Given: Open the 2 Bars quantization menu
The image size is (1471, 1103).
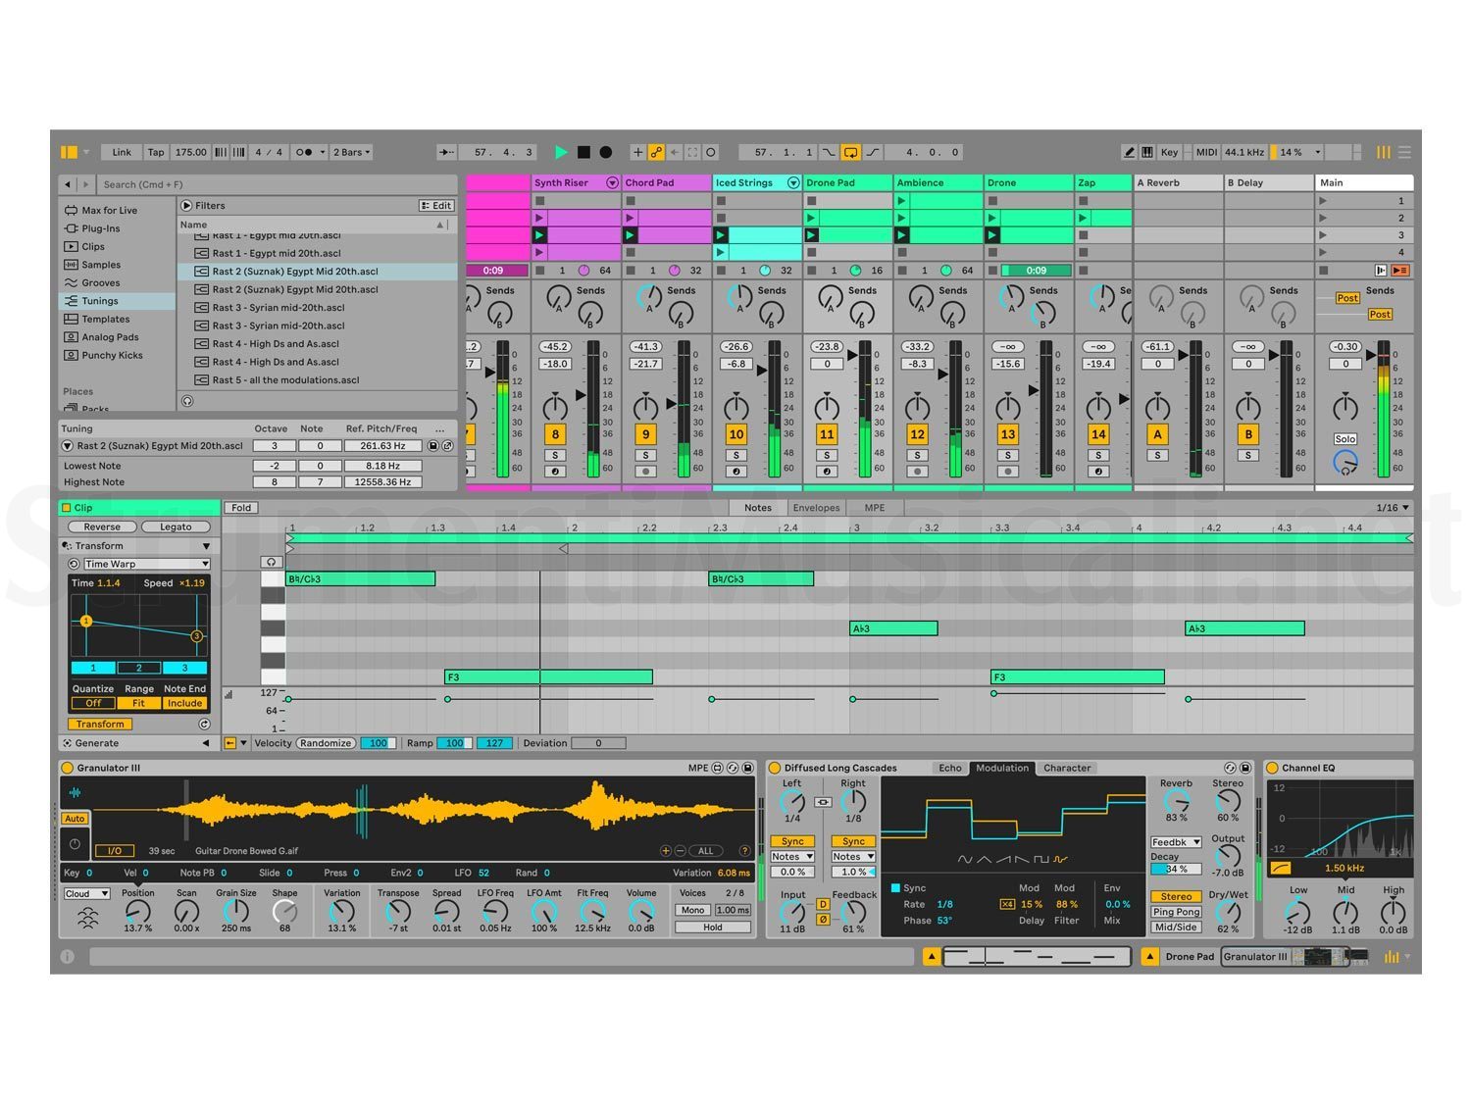Looking at the screenshot, I should pos(351,152).
